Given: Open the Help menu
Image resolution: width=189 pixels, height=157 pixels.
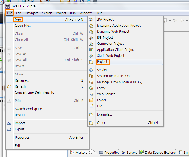Looking at the screenshot, I should (99, 13).
